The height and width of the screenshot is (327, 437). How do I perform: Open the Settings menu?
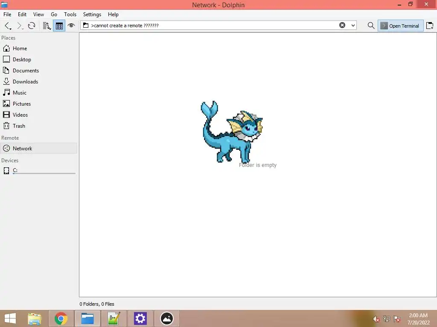[x=92, y=14]
